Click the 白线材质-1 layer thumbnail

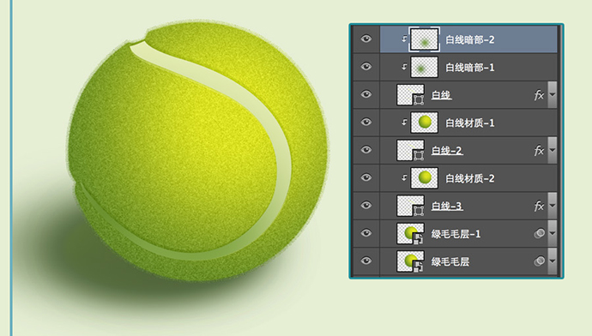(425, 123)
